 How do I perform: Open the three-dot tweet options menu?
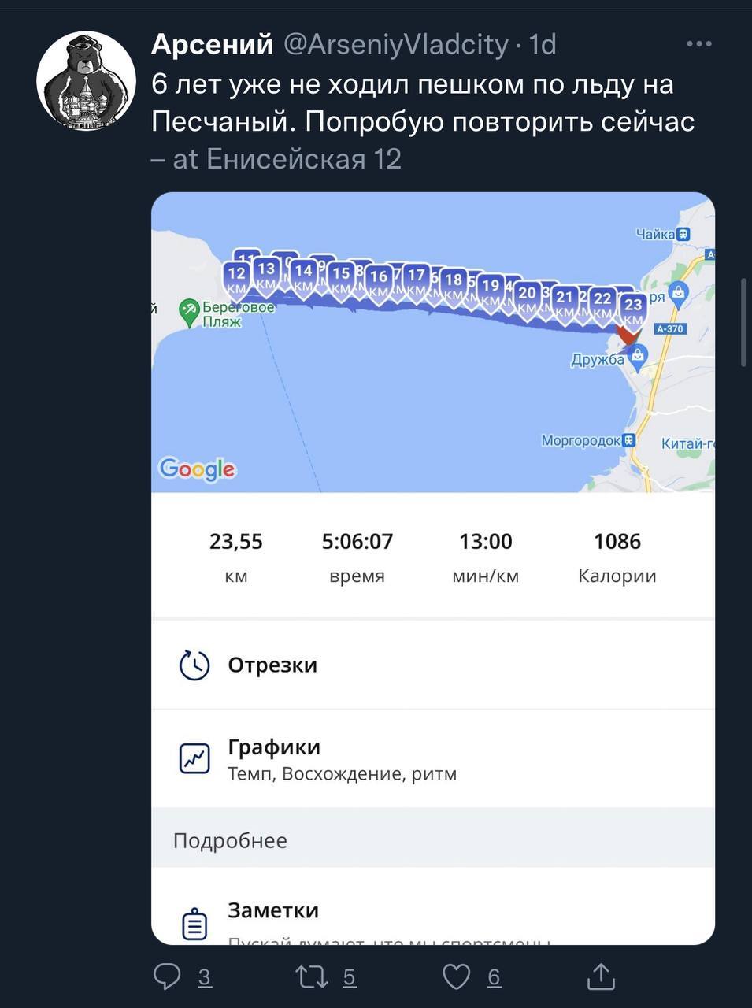point(698,44)
